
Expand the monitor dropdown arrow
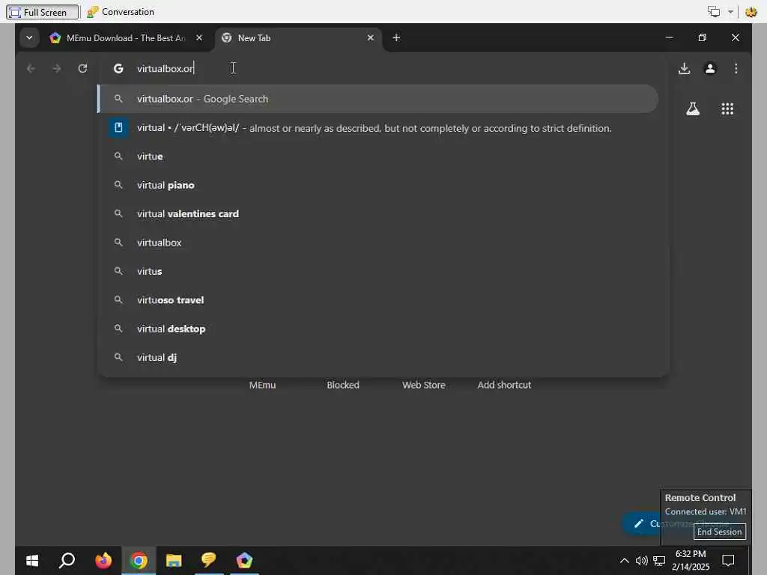730,12
